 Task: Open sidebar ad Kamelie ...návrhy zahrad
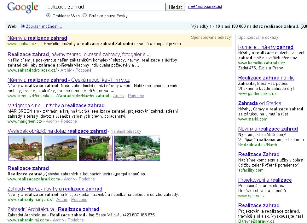(266, 47)
